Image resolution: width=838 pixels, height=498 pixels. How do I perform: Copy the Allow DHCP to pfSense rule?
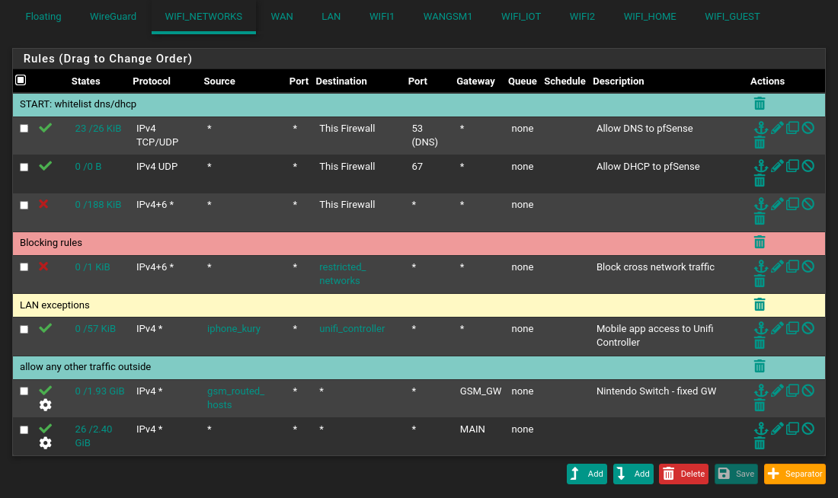pos(792,166)
